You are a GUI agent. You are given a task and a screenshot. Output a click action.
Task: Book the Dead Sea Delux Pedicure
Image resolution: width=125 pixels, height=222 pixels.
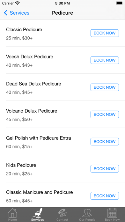click(105, 87)
